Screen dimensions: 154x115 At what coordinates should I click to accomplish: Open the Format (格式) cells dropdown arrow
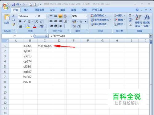point(124,24)
